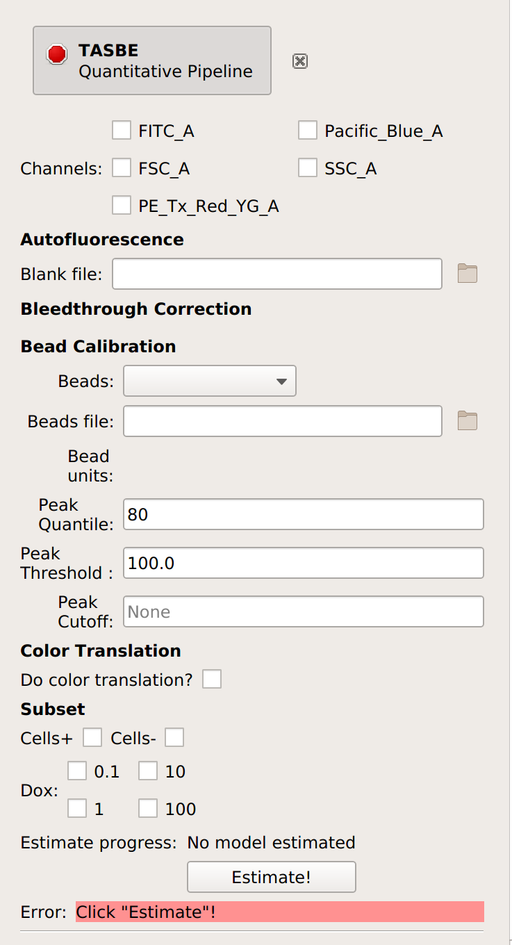Focus the Peak Quantile input field

pos(304,514)
